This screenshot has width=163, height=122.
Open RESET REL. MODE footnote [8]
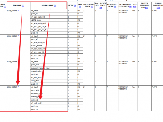[x=115, y=7]
